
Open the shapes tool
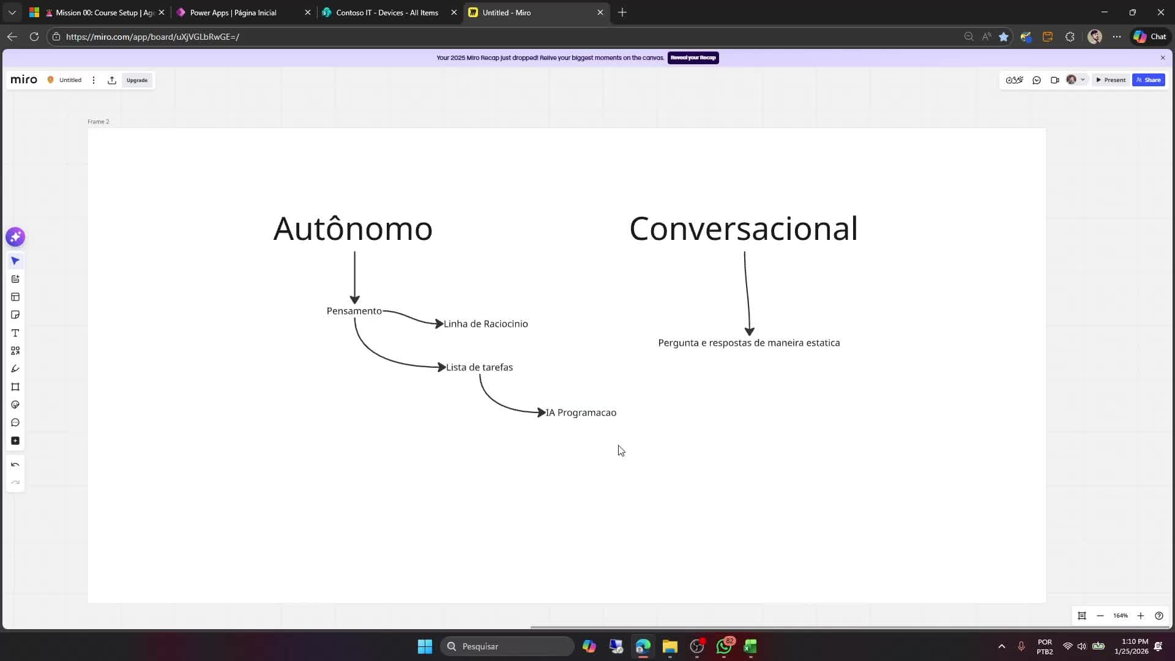pos(15,349)
